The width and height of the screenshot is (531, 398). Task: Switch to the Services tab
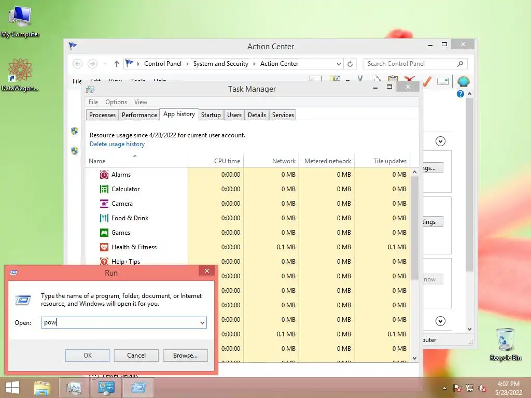(x=283, y=115)
